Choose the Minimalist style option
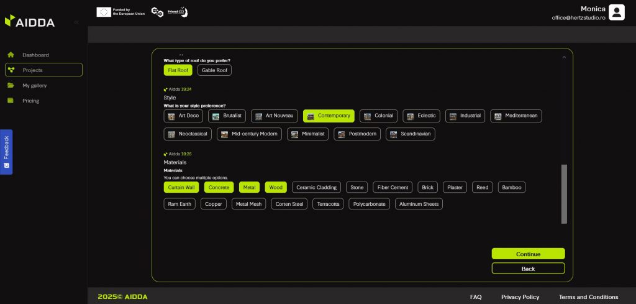This screenshot has height=304, width=636. tap(308, 134)
